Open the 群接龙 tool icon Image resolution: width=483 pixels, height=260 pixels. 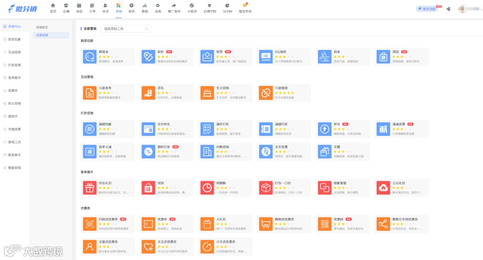pyautogui.click(x=89, y=57)
